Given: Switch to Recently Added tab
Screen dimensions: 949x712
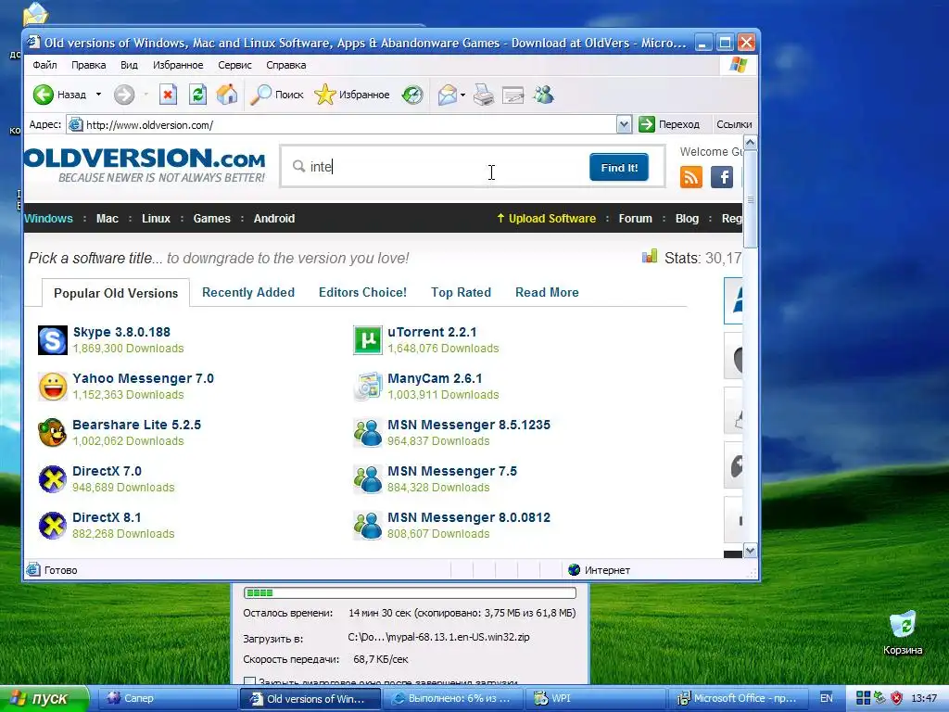Looking at the screenshot, I should (248, 292).
